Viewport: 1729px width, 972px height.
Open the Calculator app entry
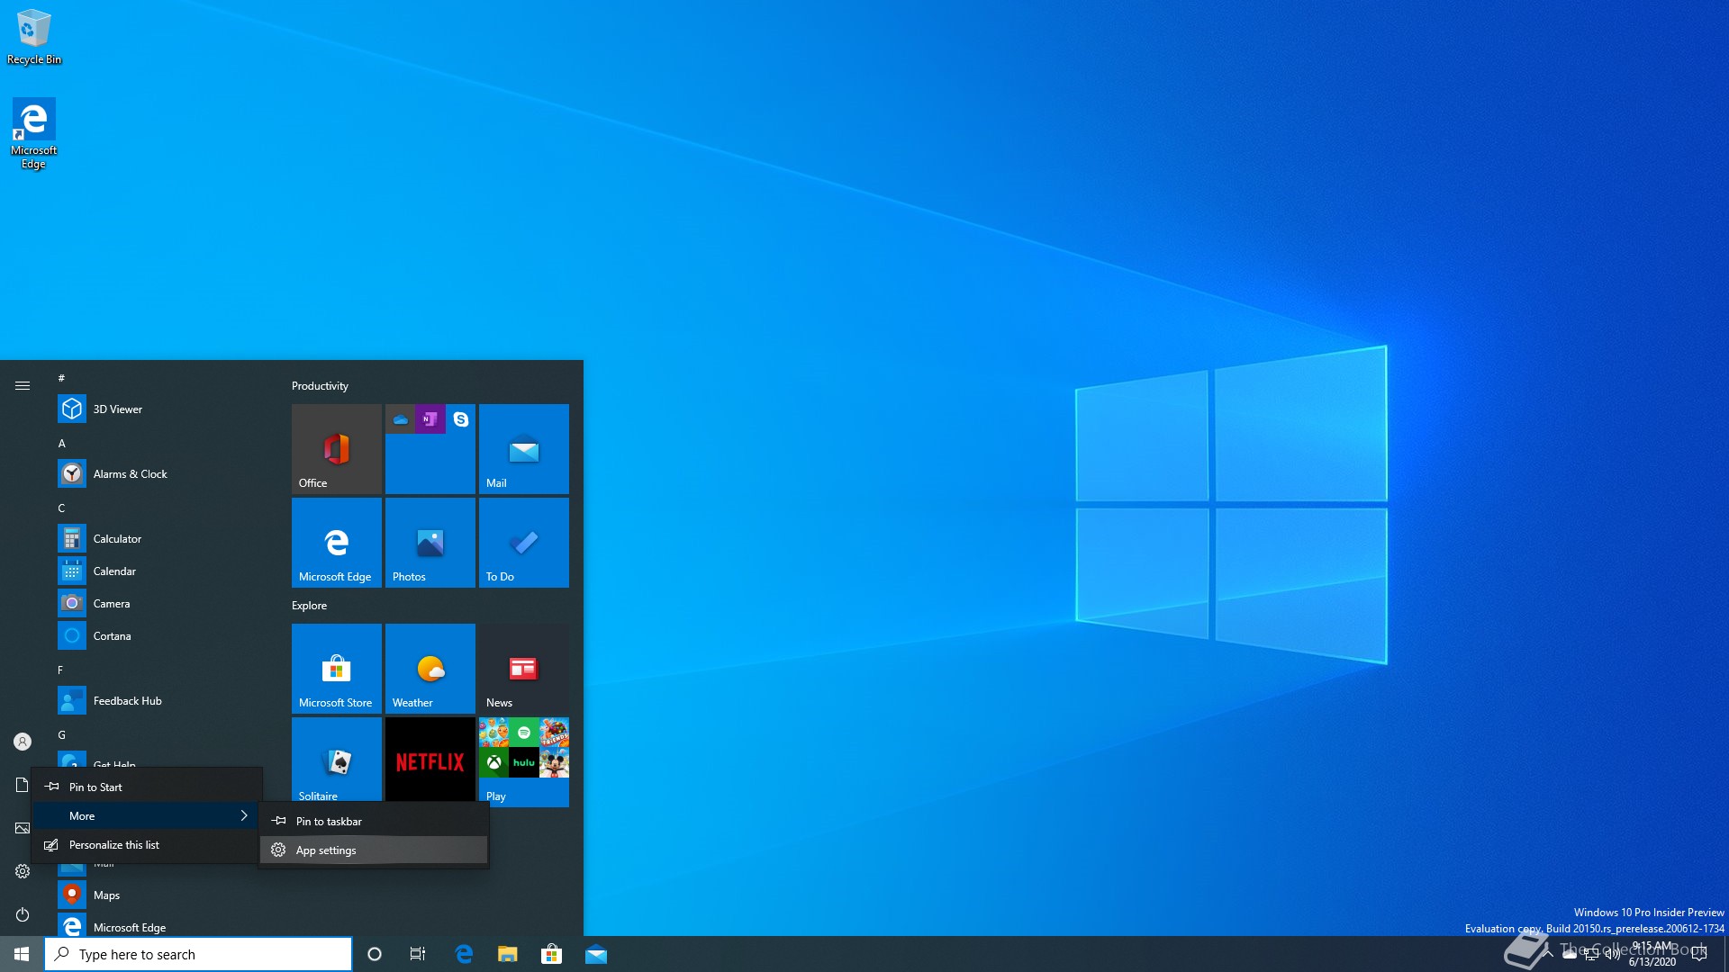coord(117,539)
